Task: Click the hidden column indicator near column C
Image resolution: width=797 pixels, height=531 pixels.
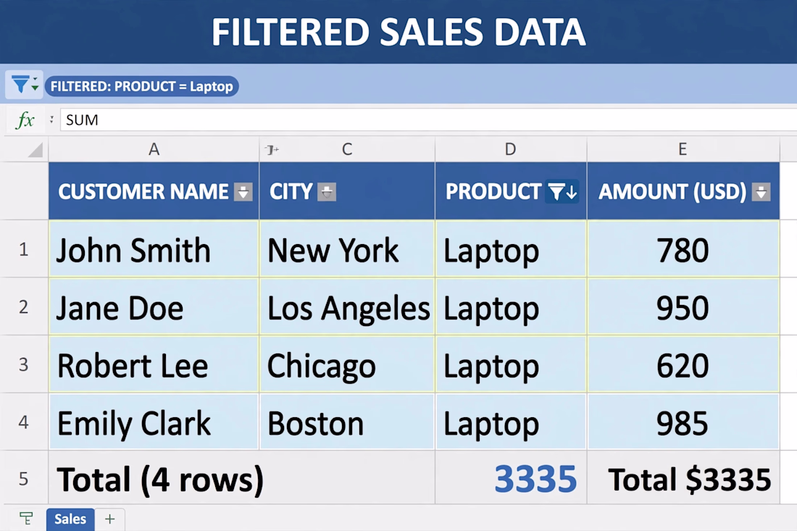Action: 272,149
